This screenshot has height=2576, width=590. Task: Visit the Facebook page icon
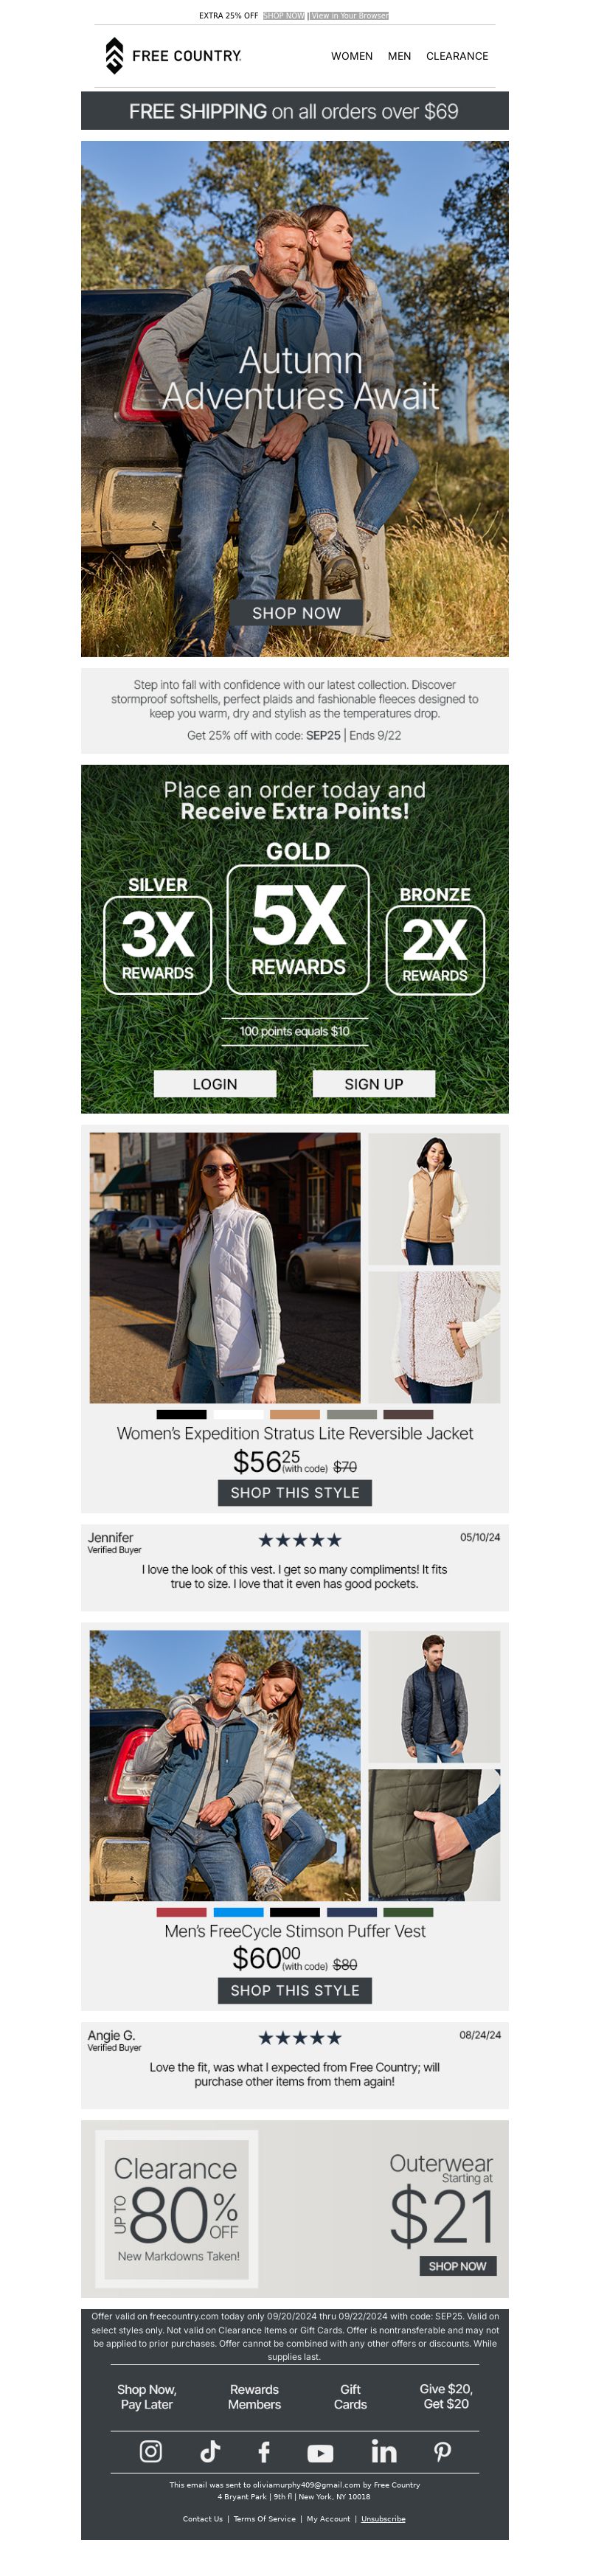[264, 2451]
